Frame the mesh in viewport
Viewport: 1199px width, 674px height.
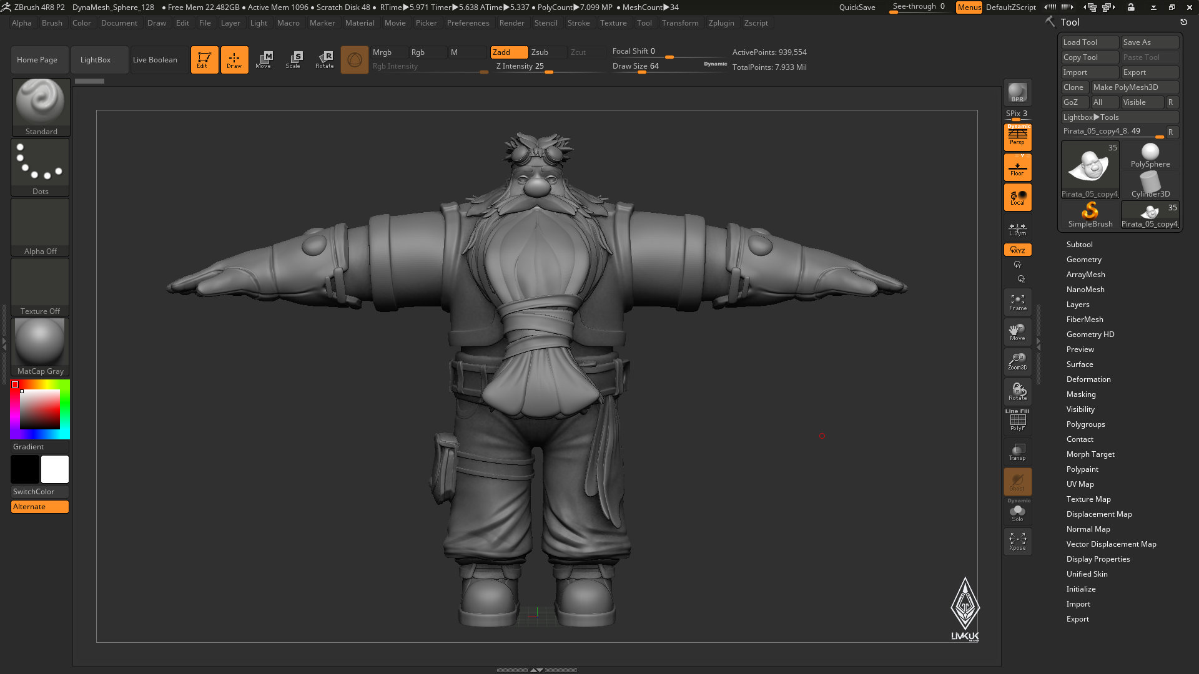[1017, 302]
